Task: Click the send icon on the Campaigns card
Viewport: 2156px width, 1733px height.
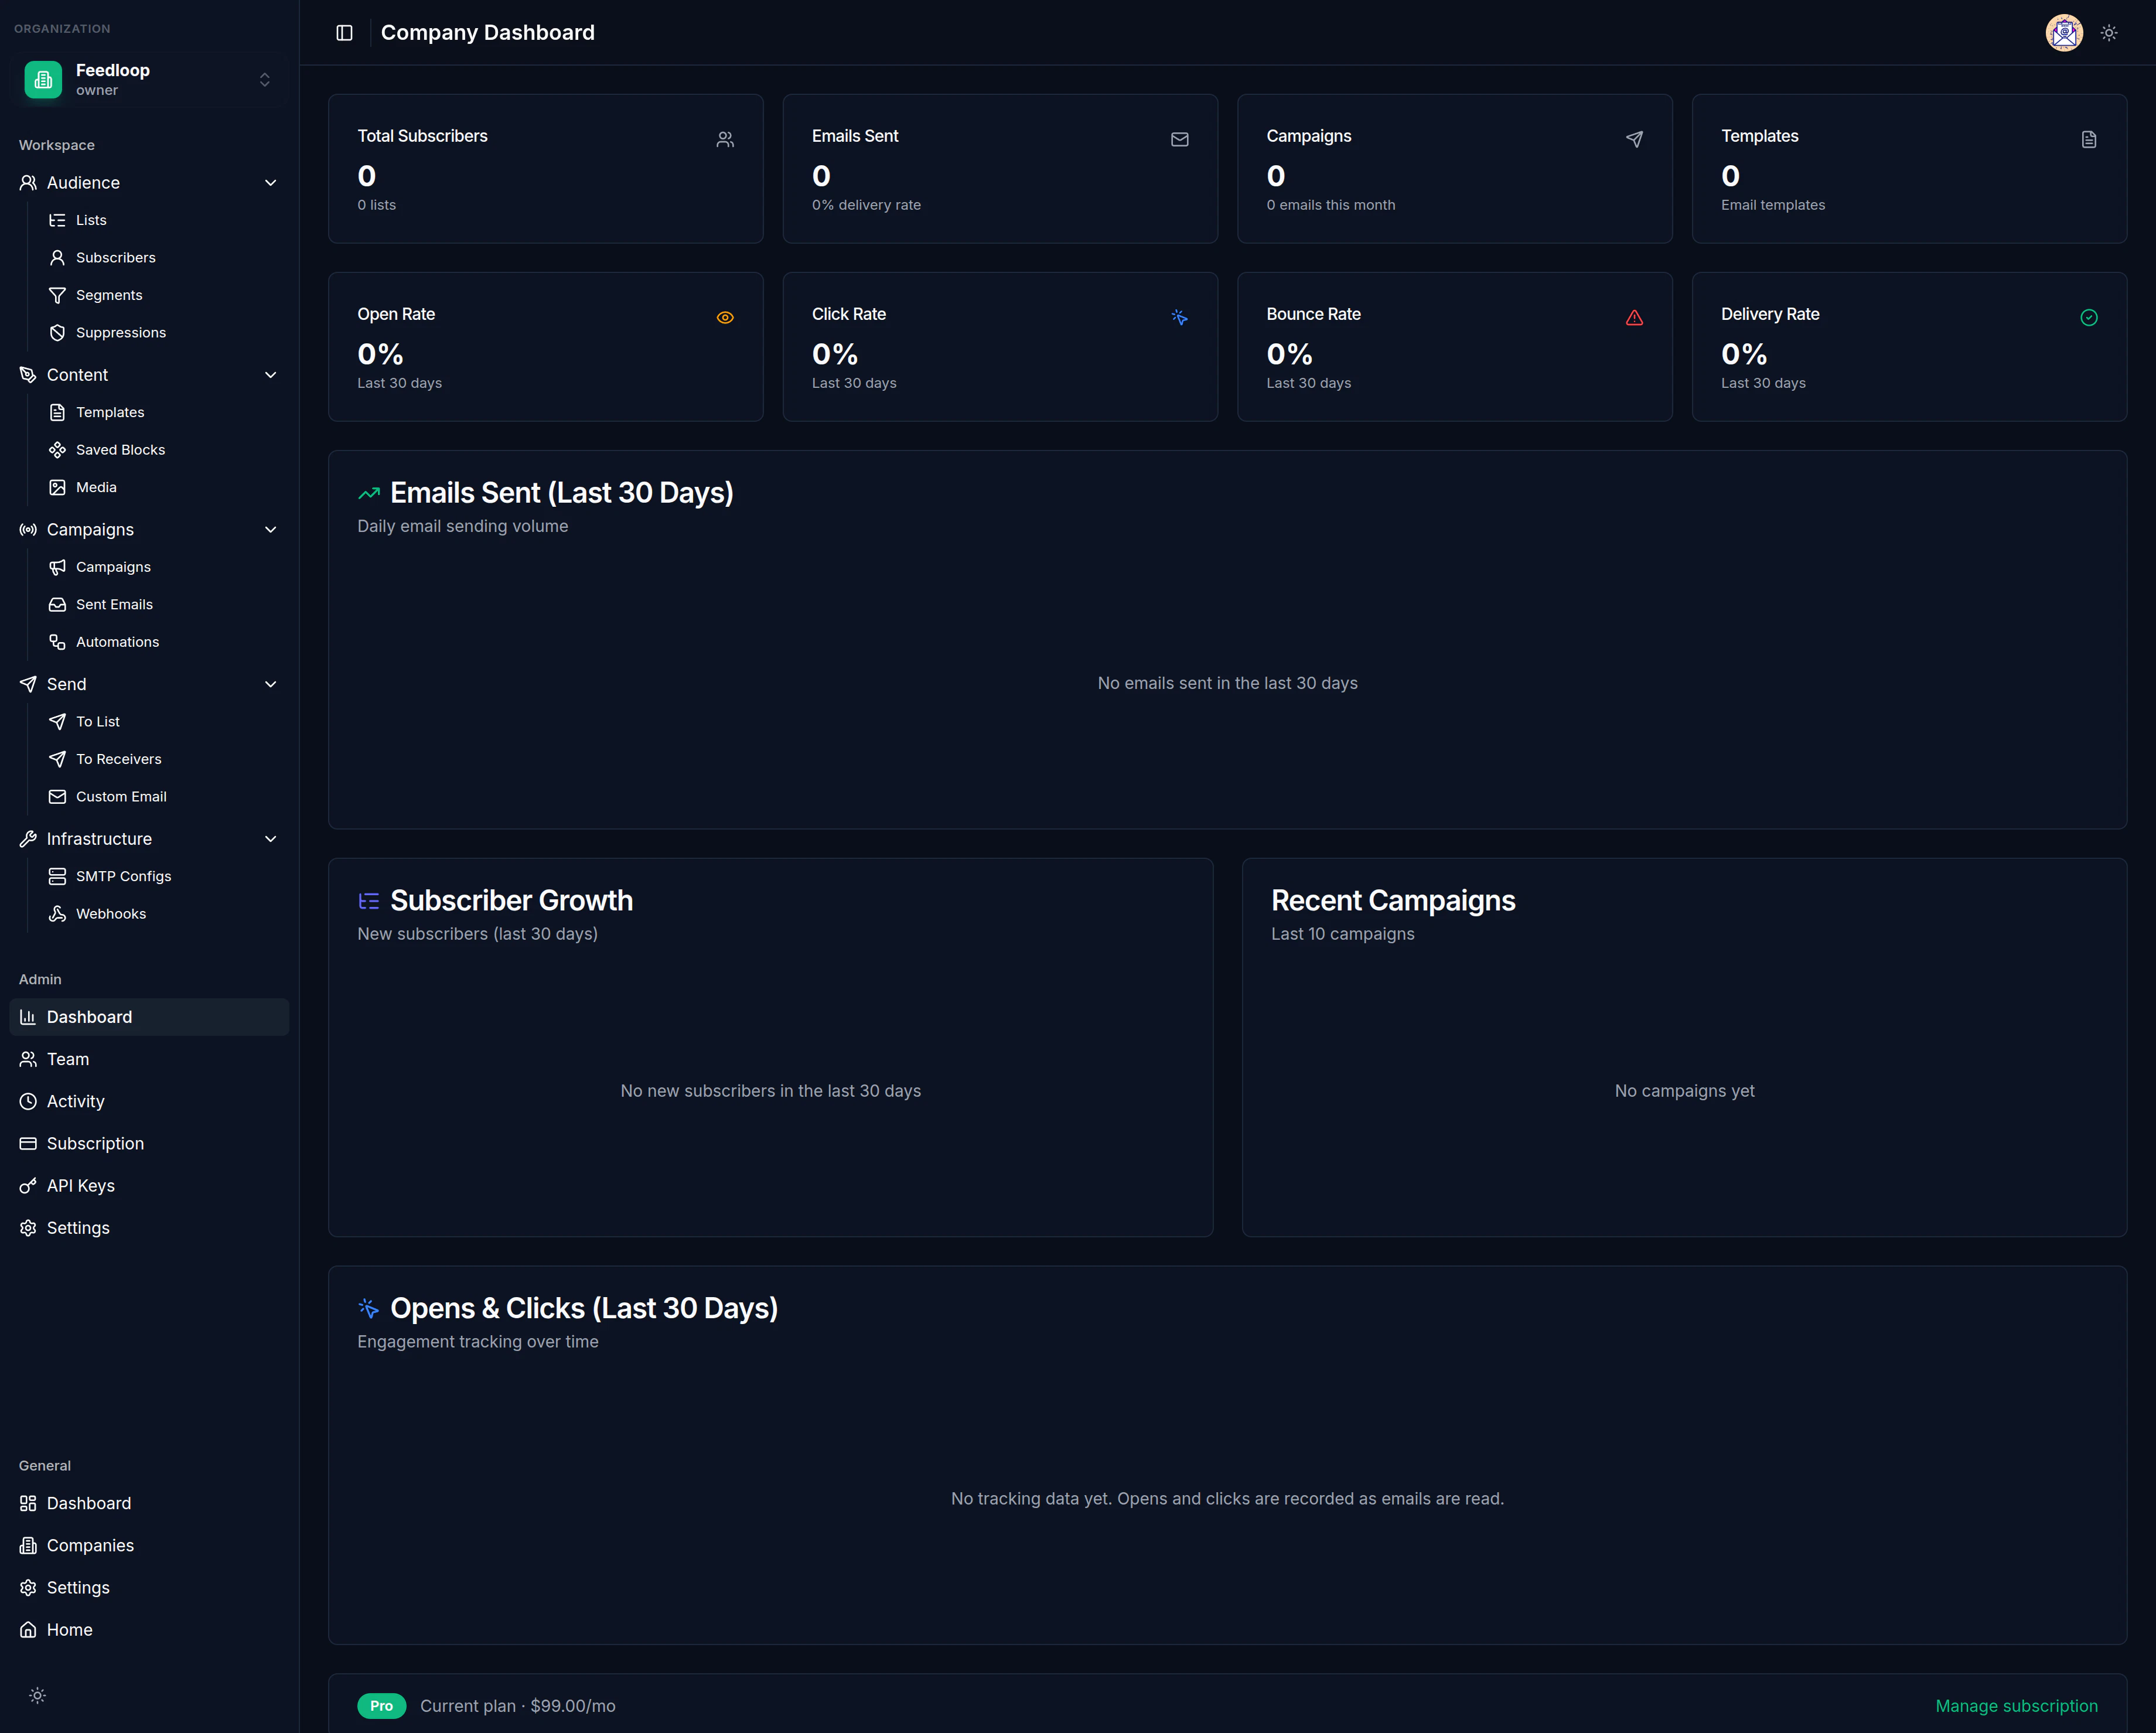Action: (1634, 139)
